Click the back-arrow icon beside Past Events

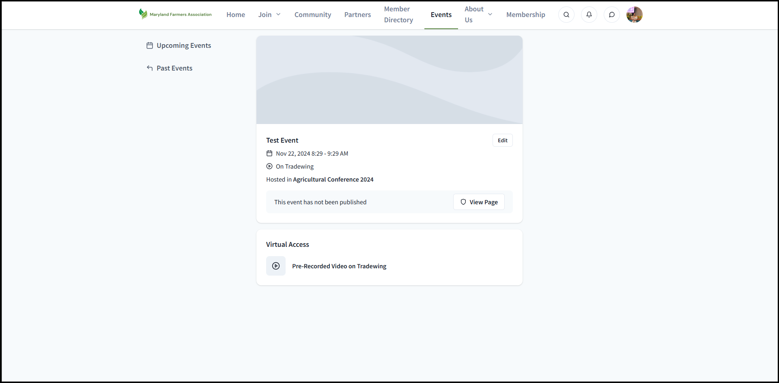150,68
